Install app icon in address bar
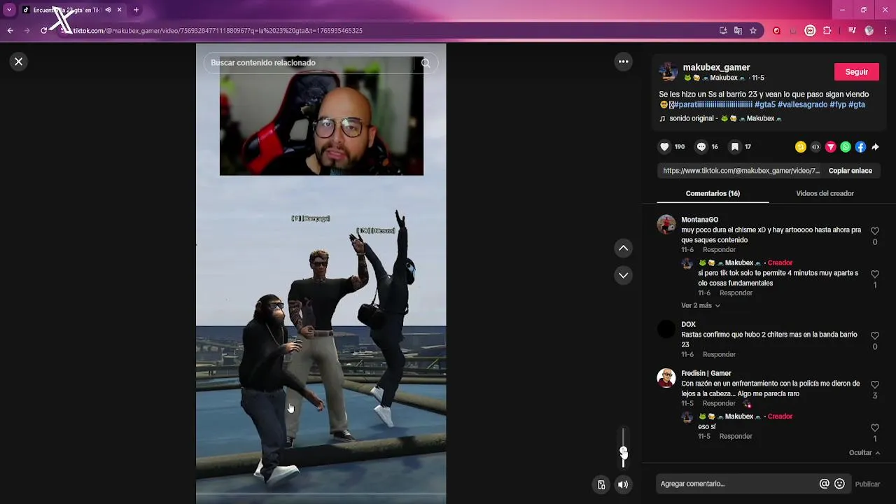The width and height of the screenshot is (896, 504). tap(723, 31)
